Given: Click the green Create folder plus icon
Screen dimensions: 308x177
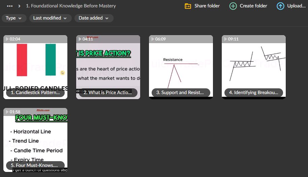Looking at the screenshot, I should click(x=233, y=6).
